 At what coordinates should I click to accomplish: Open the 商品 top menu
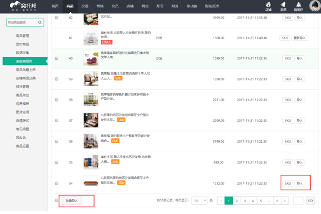tap(70, 6)
